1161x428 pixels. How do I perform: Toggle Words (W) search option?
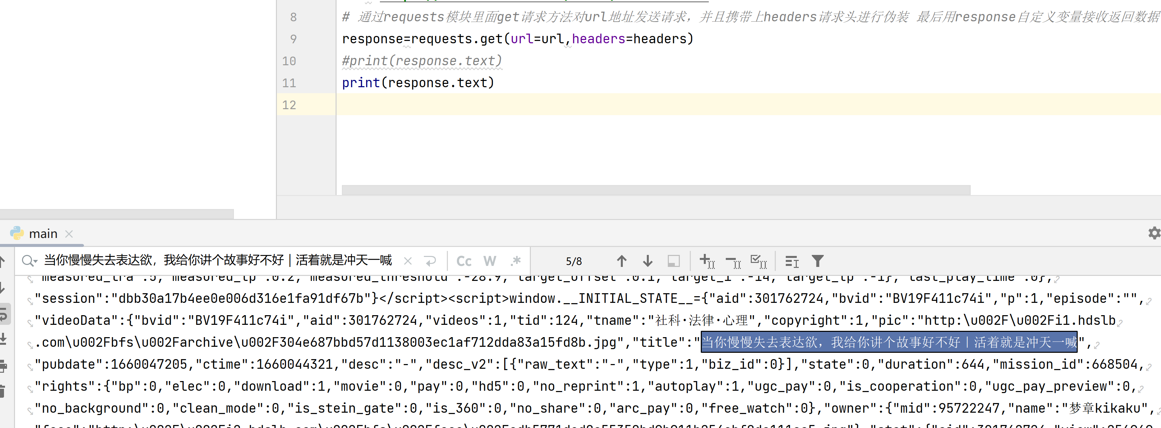(490, 261)
